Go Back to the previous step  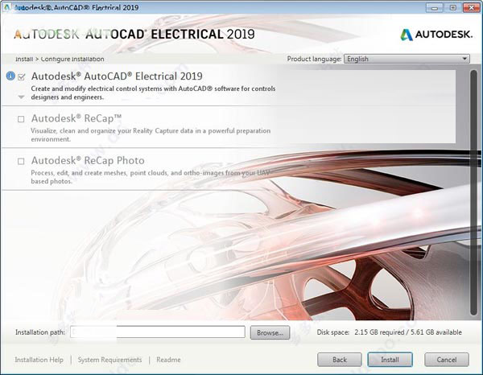pos(340,360)
